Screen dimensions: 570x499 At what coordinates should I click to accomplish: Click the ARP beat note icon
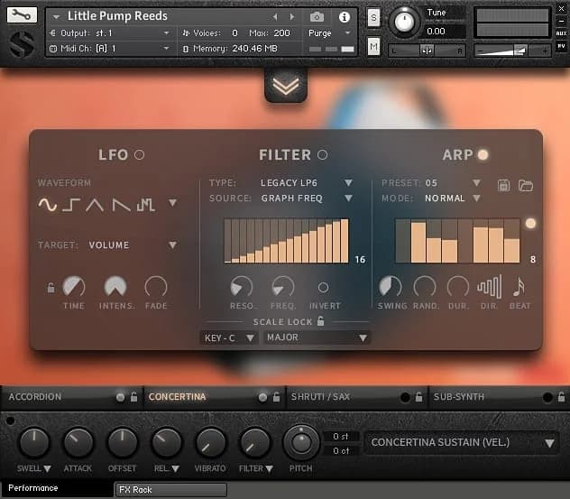pos(519,287)
